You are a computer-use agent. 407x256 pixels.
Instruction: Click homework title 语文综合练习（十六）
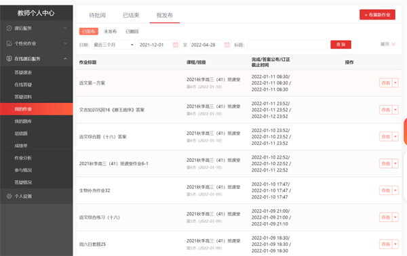click(x=100, y=217)
